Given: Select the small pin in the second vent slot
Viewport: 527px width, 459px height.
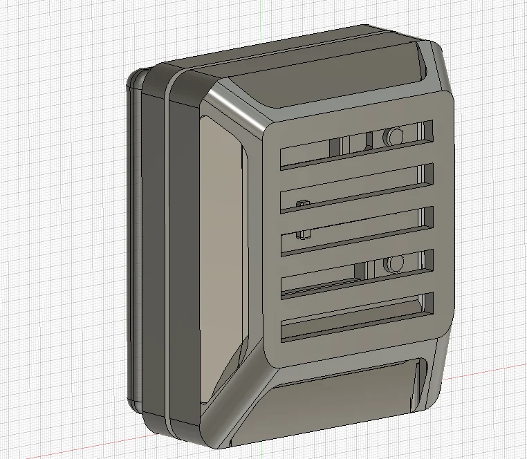Looking at the screenshot, I should point(303,204).
